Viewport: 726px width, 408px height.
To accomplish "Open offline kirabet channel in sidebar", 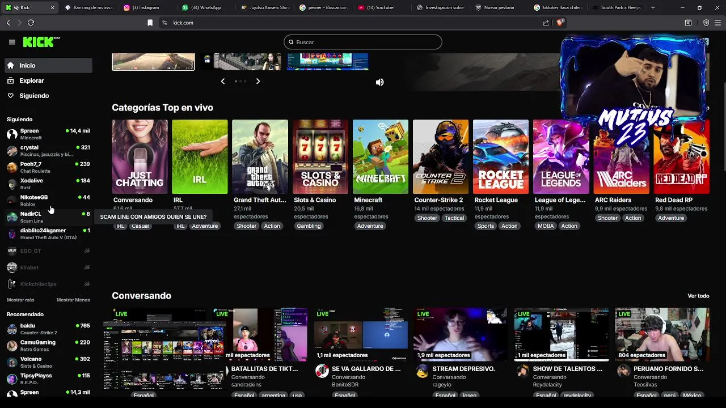I will 48,267.
